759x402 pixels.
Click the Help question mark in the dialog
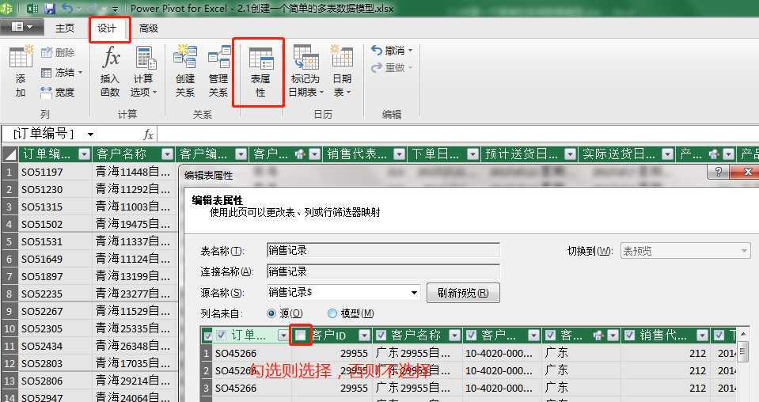point(719,171)
